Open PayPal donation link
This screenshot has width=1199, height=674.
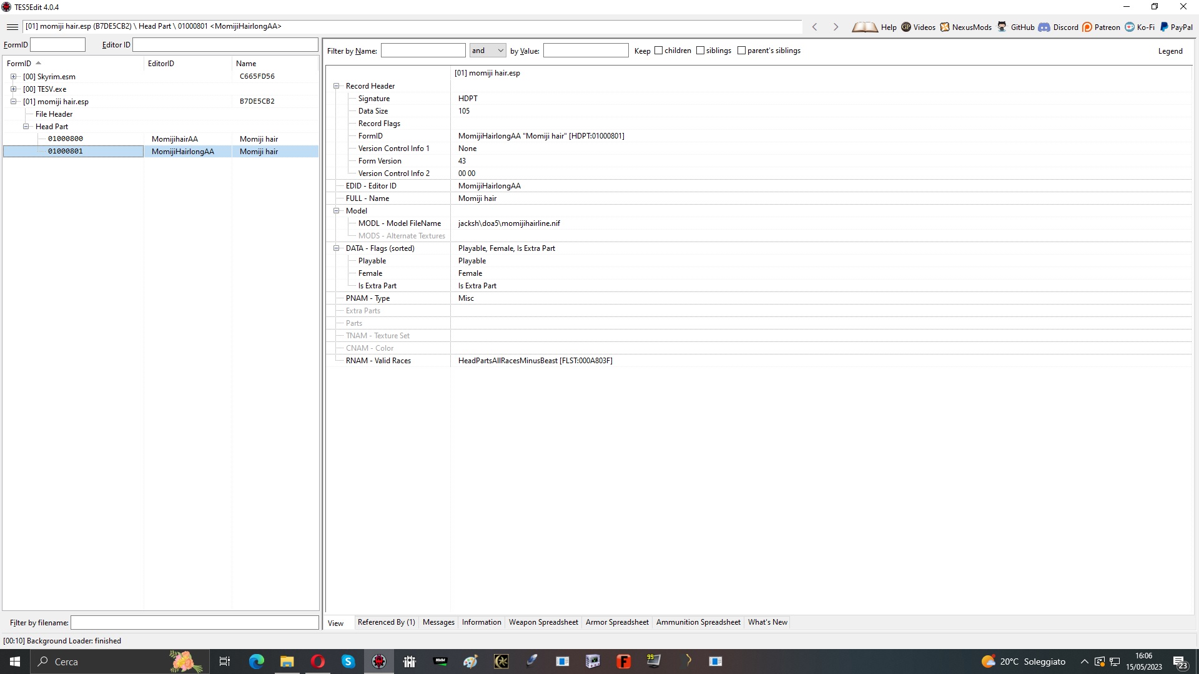[x=1176, y=27]
